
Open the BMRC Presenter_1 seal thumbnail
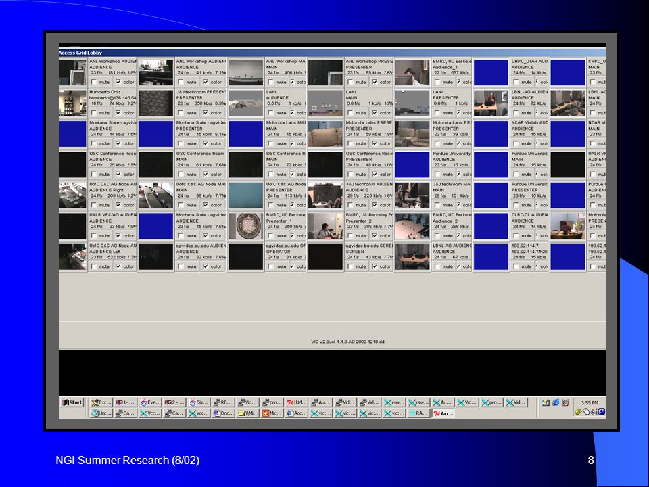246,226
